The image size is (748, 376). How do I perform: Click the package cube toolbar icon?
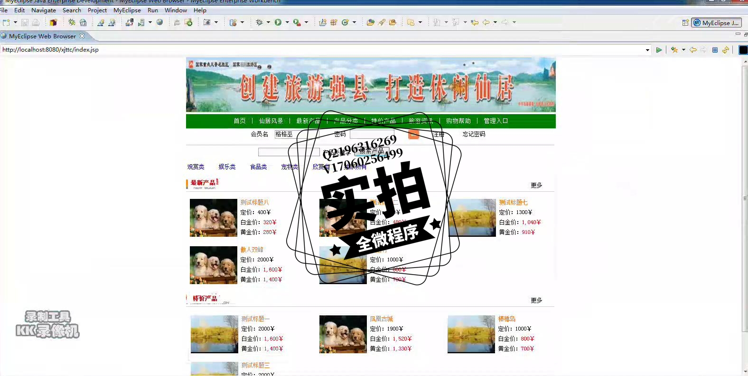coord(53,22)
